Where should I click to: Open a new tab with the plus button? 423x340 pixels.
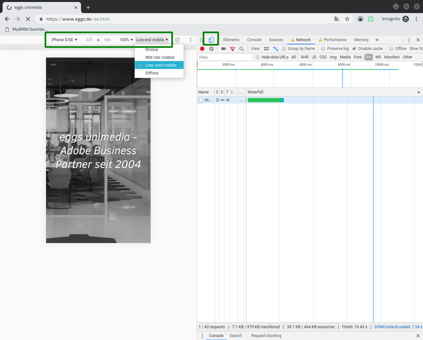88,7
